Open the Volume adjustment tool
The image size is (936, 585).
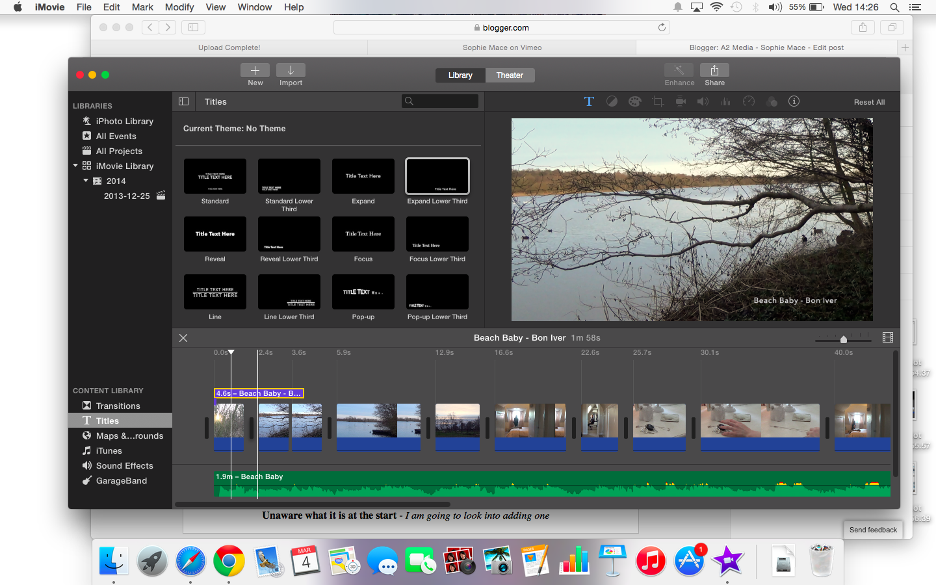[x=703, y=101]
